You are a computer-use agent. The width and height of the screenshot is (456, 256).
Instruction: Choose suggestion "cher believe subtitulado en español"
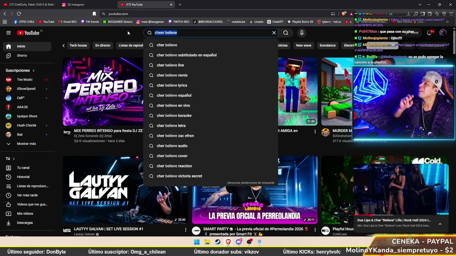pyautogui.click(x=211, y=55)
